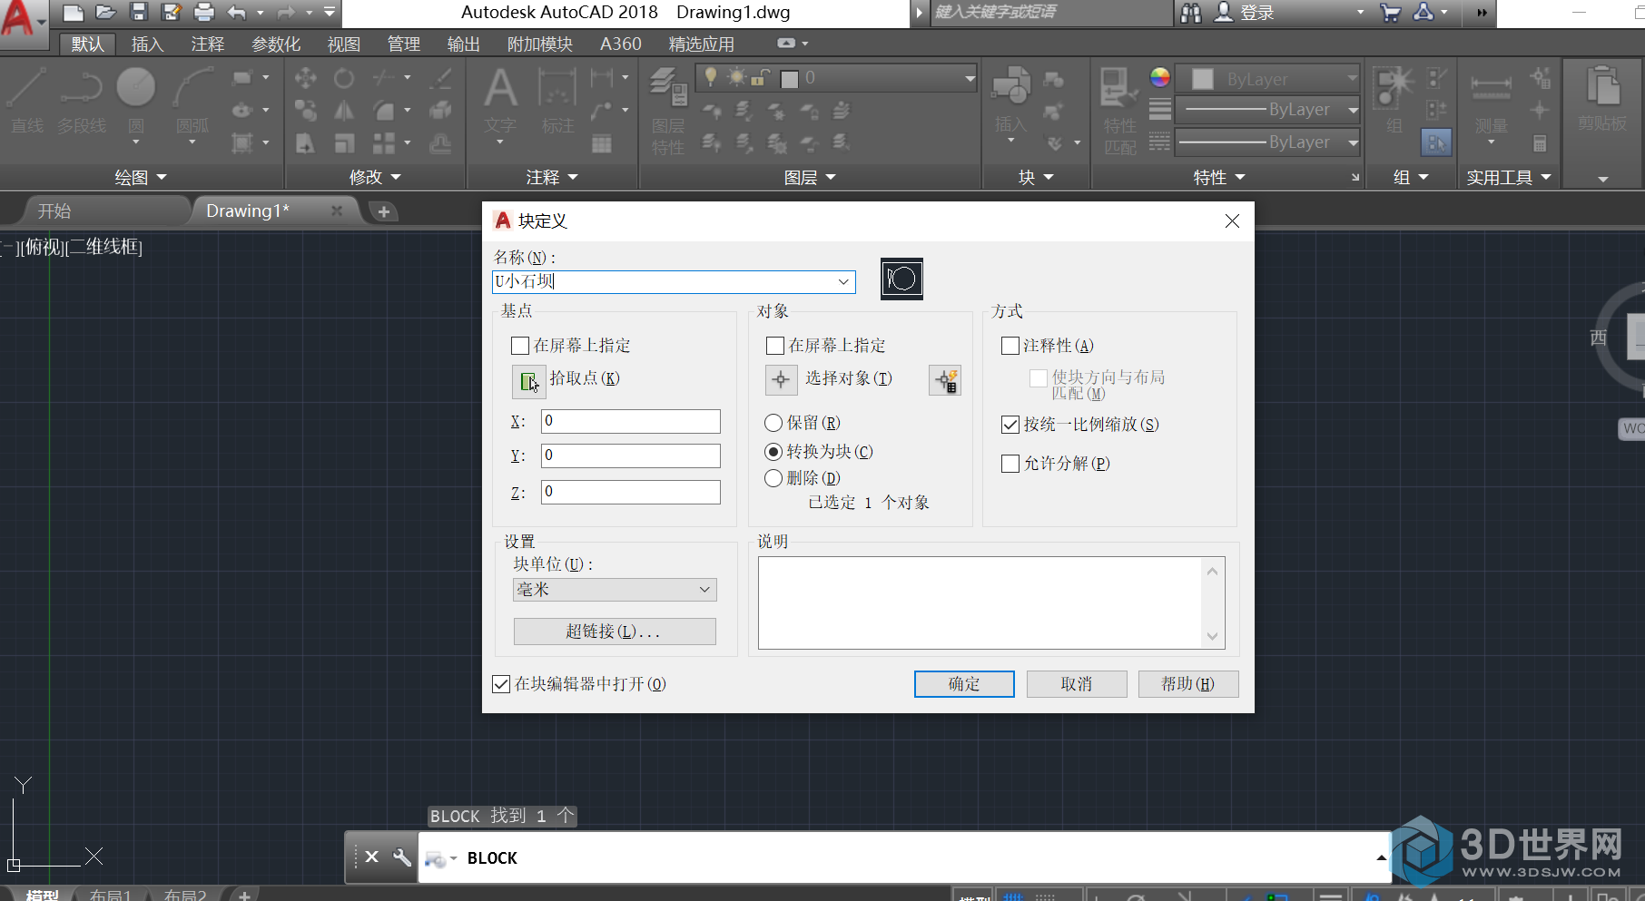Expand the 特性 panel flyout
The height and width of the screenshot is (901, 1645).
pos(1219,177)
